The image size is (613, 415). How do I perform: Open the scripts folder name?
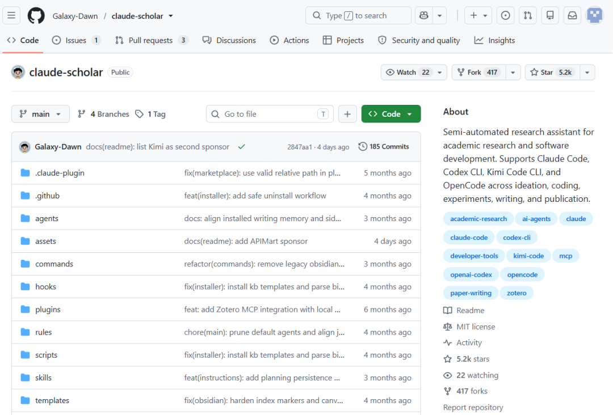(46, 355)
